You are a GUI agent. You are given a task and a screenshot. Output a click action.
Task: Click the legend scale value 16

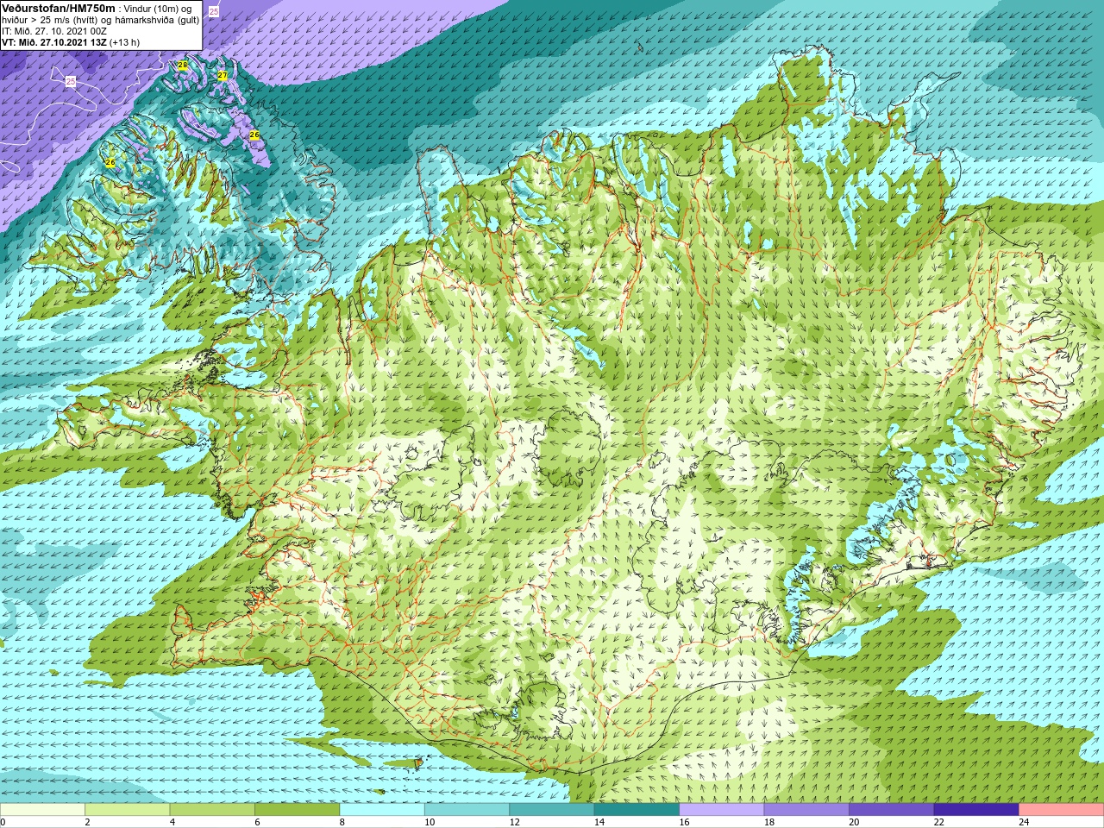point(685,822)
